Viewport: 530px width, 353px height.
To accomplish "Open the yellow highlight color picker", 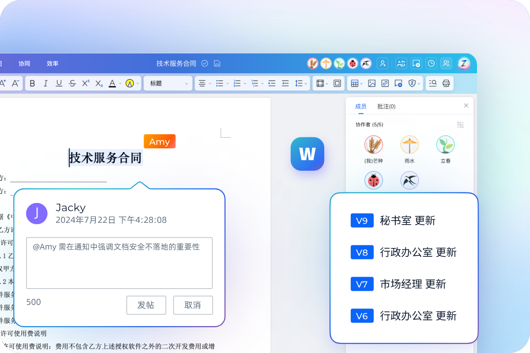I will coord(138,83).
